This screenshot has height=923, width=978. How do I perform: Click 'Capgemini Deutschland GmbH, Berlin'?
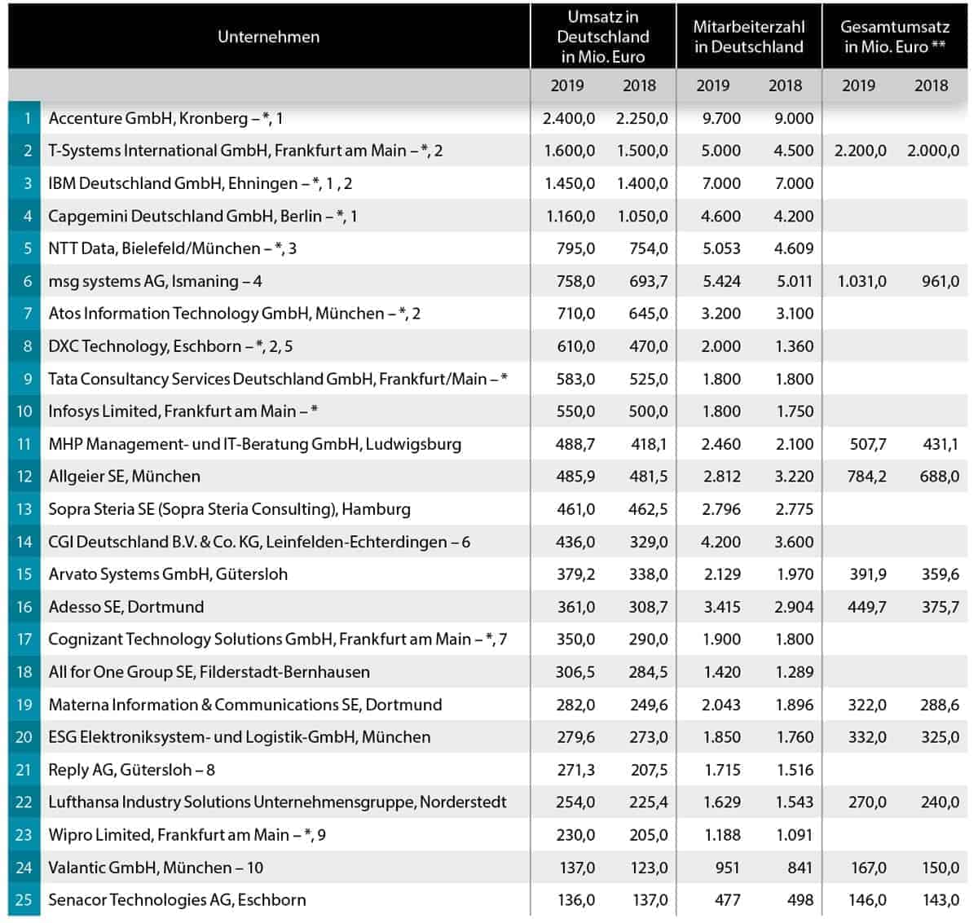(184, 216)
